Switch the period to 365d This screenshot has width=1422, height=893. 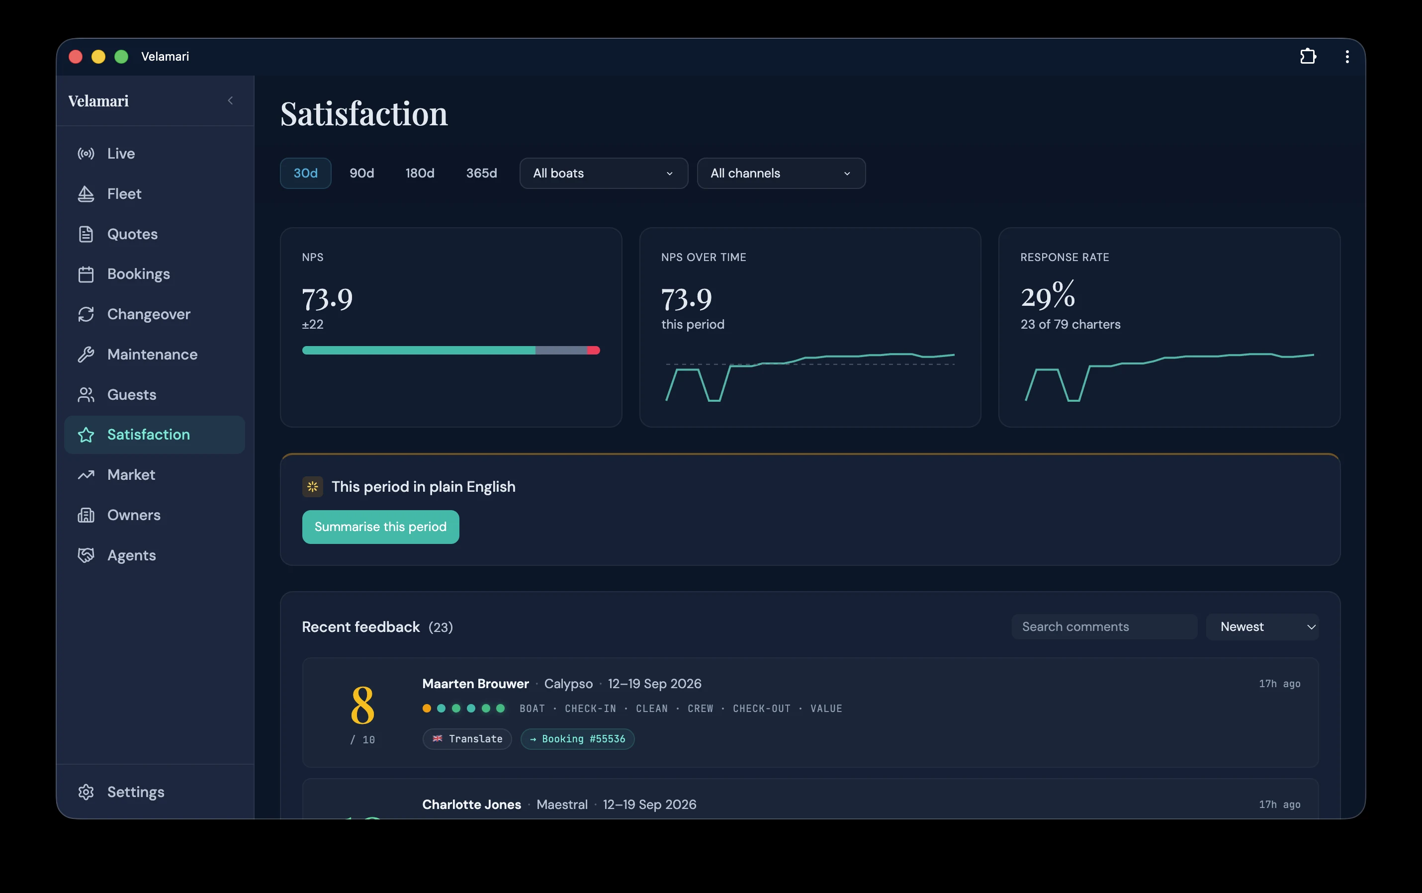pos(481,173)
